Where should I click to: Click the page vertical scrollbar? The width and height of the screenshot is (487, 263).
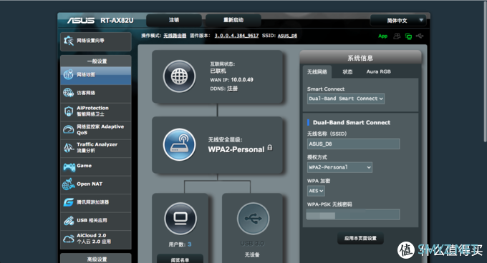[485, 71]
